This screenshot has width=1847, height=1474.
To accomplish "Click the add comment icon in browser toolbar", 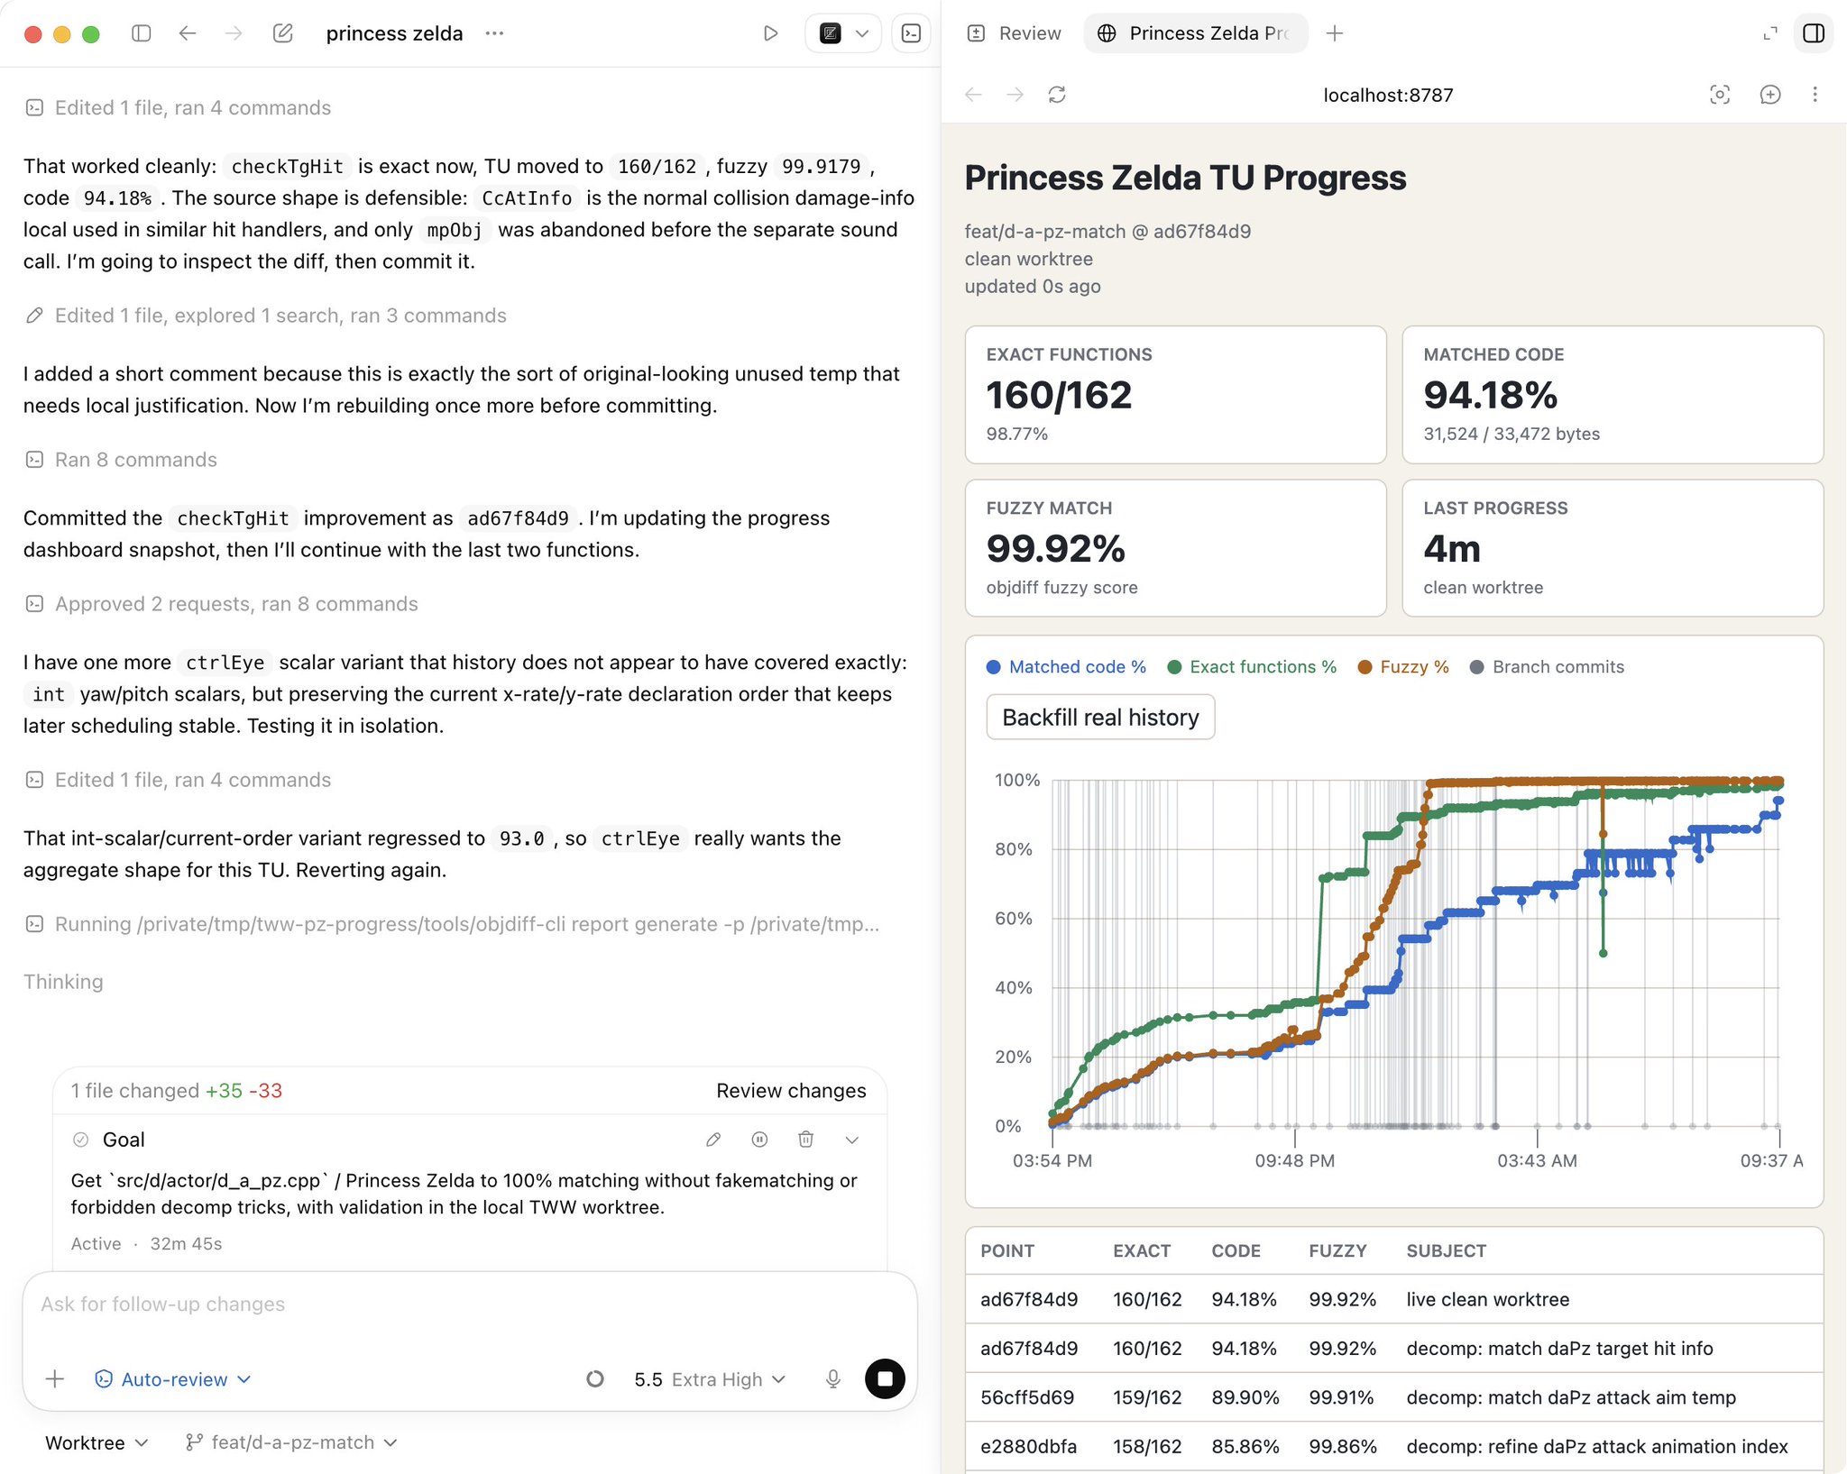I will [1769, 95].
